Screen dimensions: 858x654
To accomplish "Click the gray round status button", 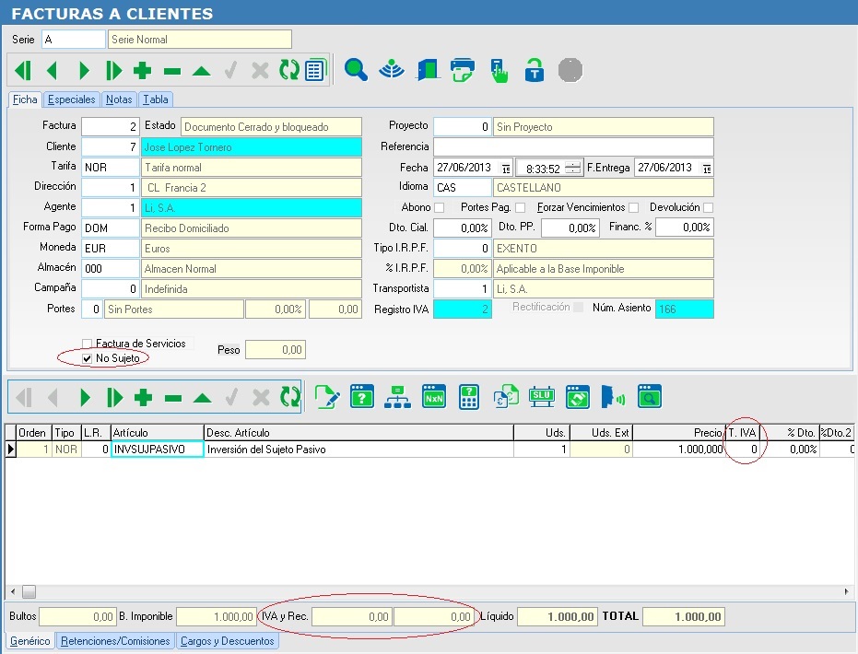I will point(570,70).
